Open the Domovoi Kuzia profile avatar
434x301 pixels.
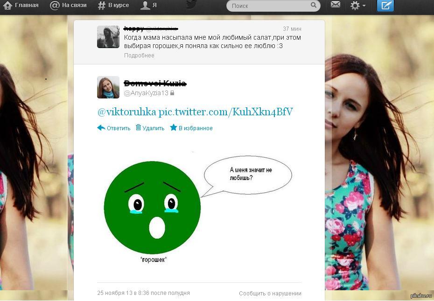pos(108,87)
